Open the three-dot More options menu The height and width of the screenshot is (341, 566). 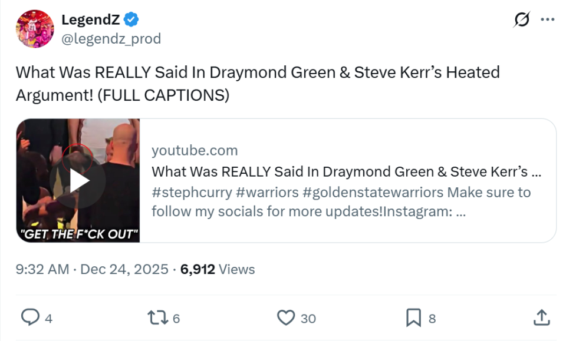(548, 20)
